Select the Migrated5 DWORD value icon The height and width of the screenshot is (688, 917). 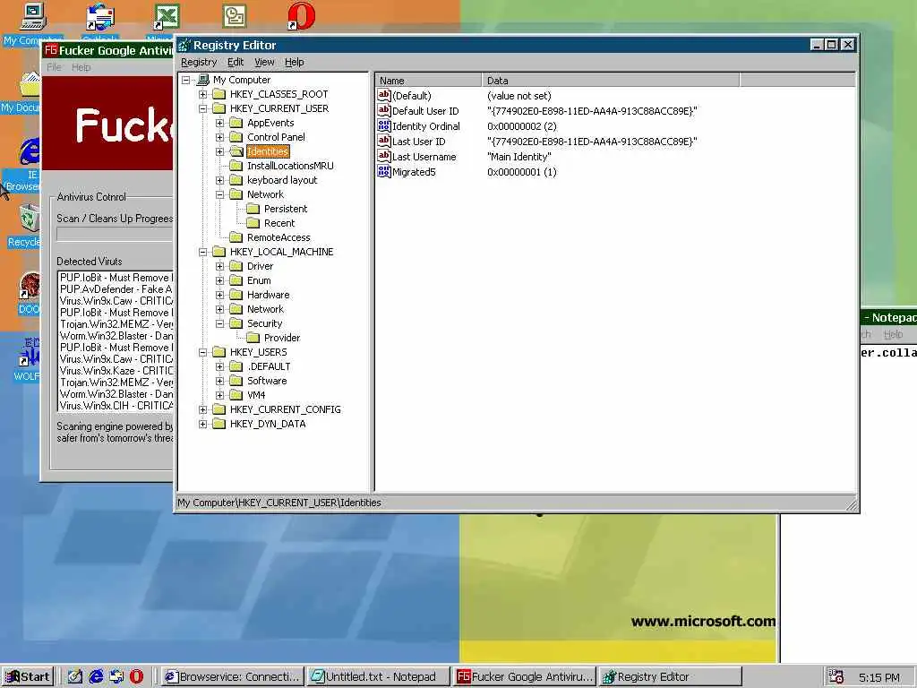[x=384, y=171]
